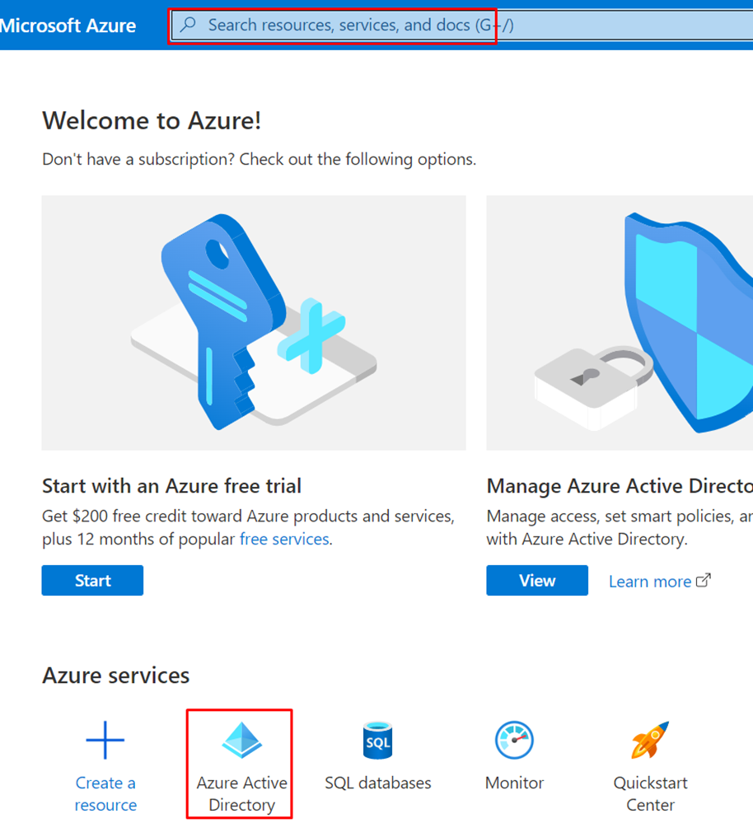Select the Monitor label text
The image size is (753, 837).
tap(514, 783)
